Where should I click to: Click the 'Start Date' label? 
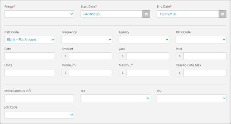click(x=89, y=7)
